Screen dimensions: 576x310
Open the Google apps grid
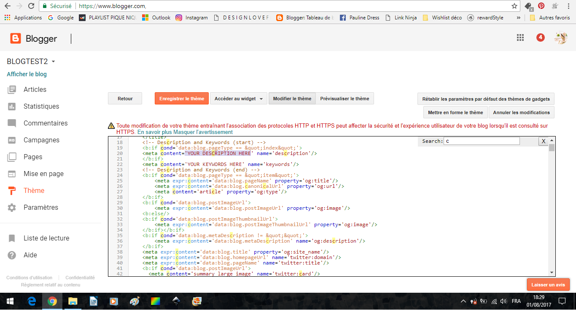(520, 37)
